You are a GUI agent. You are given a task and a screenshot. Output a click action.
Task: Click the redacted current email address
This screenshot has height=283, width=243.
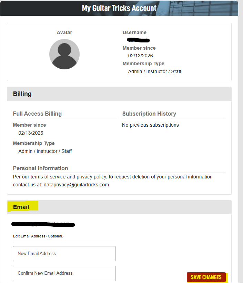pyautogui.click(x=43, y=224)
